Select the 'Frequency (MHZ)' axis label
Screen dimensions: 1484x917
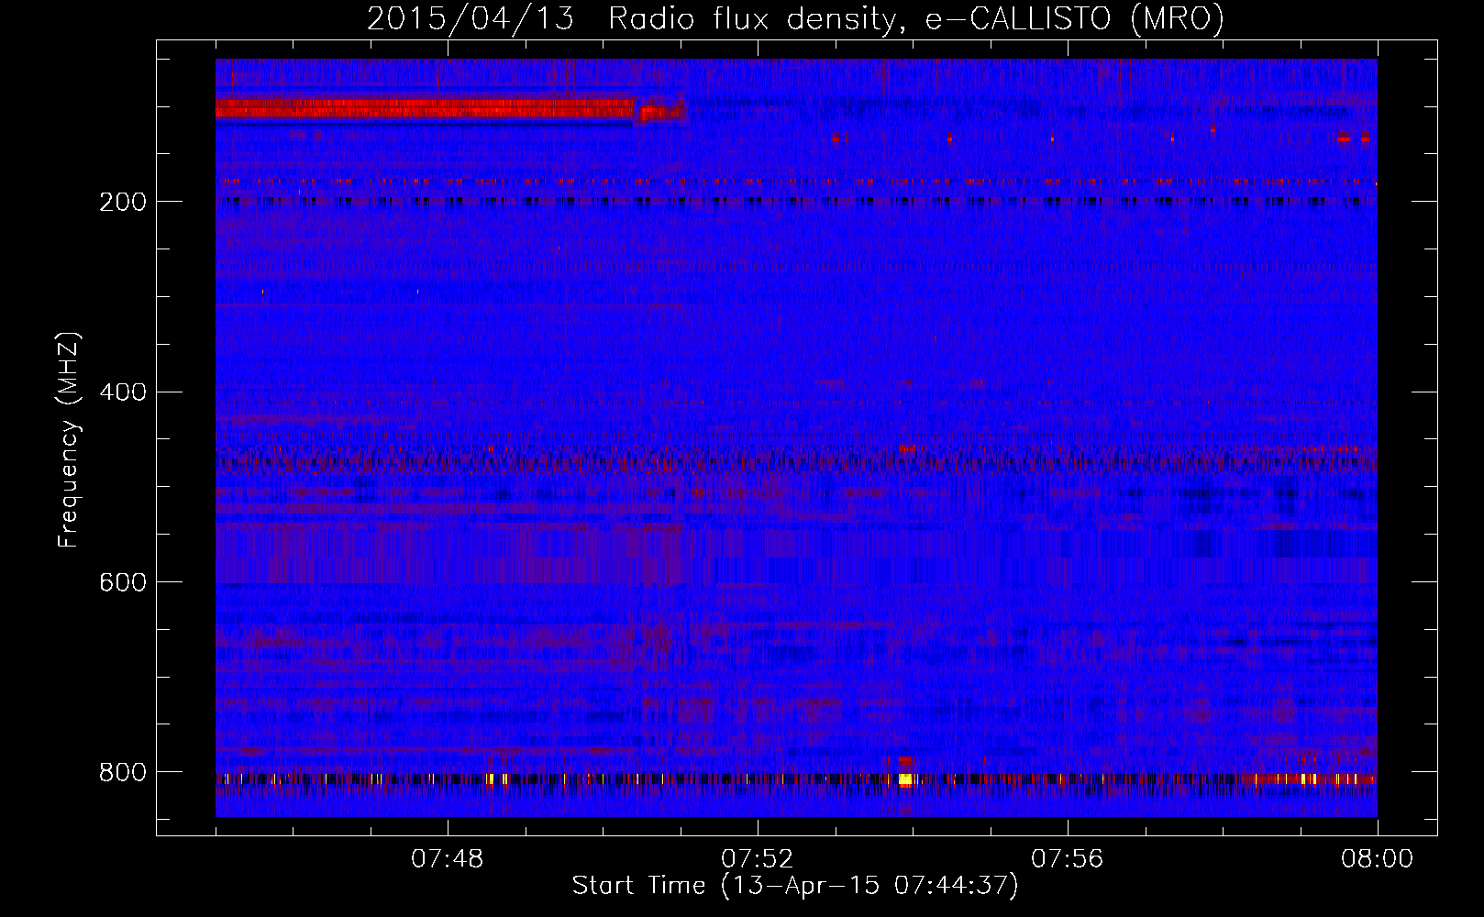[x=69, y=440]
